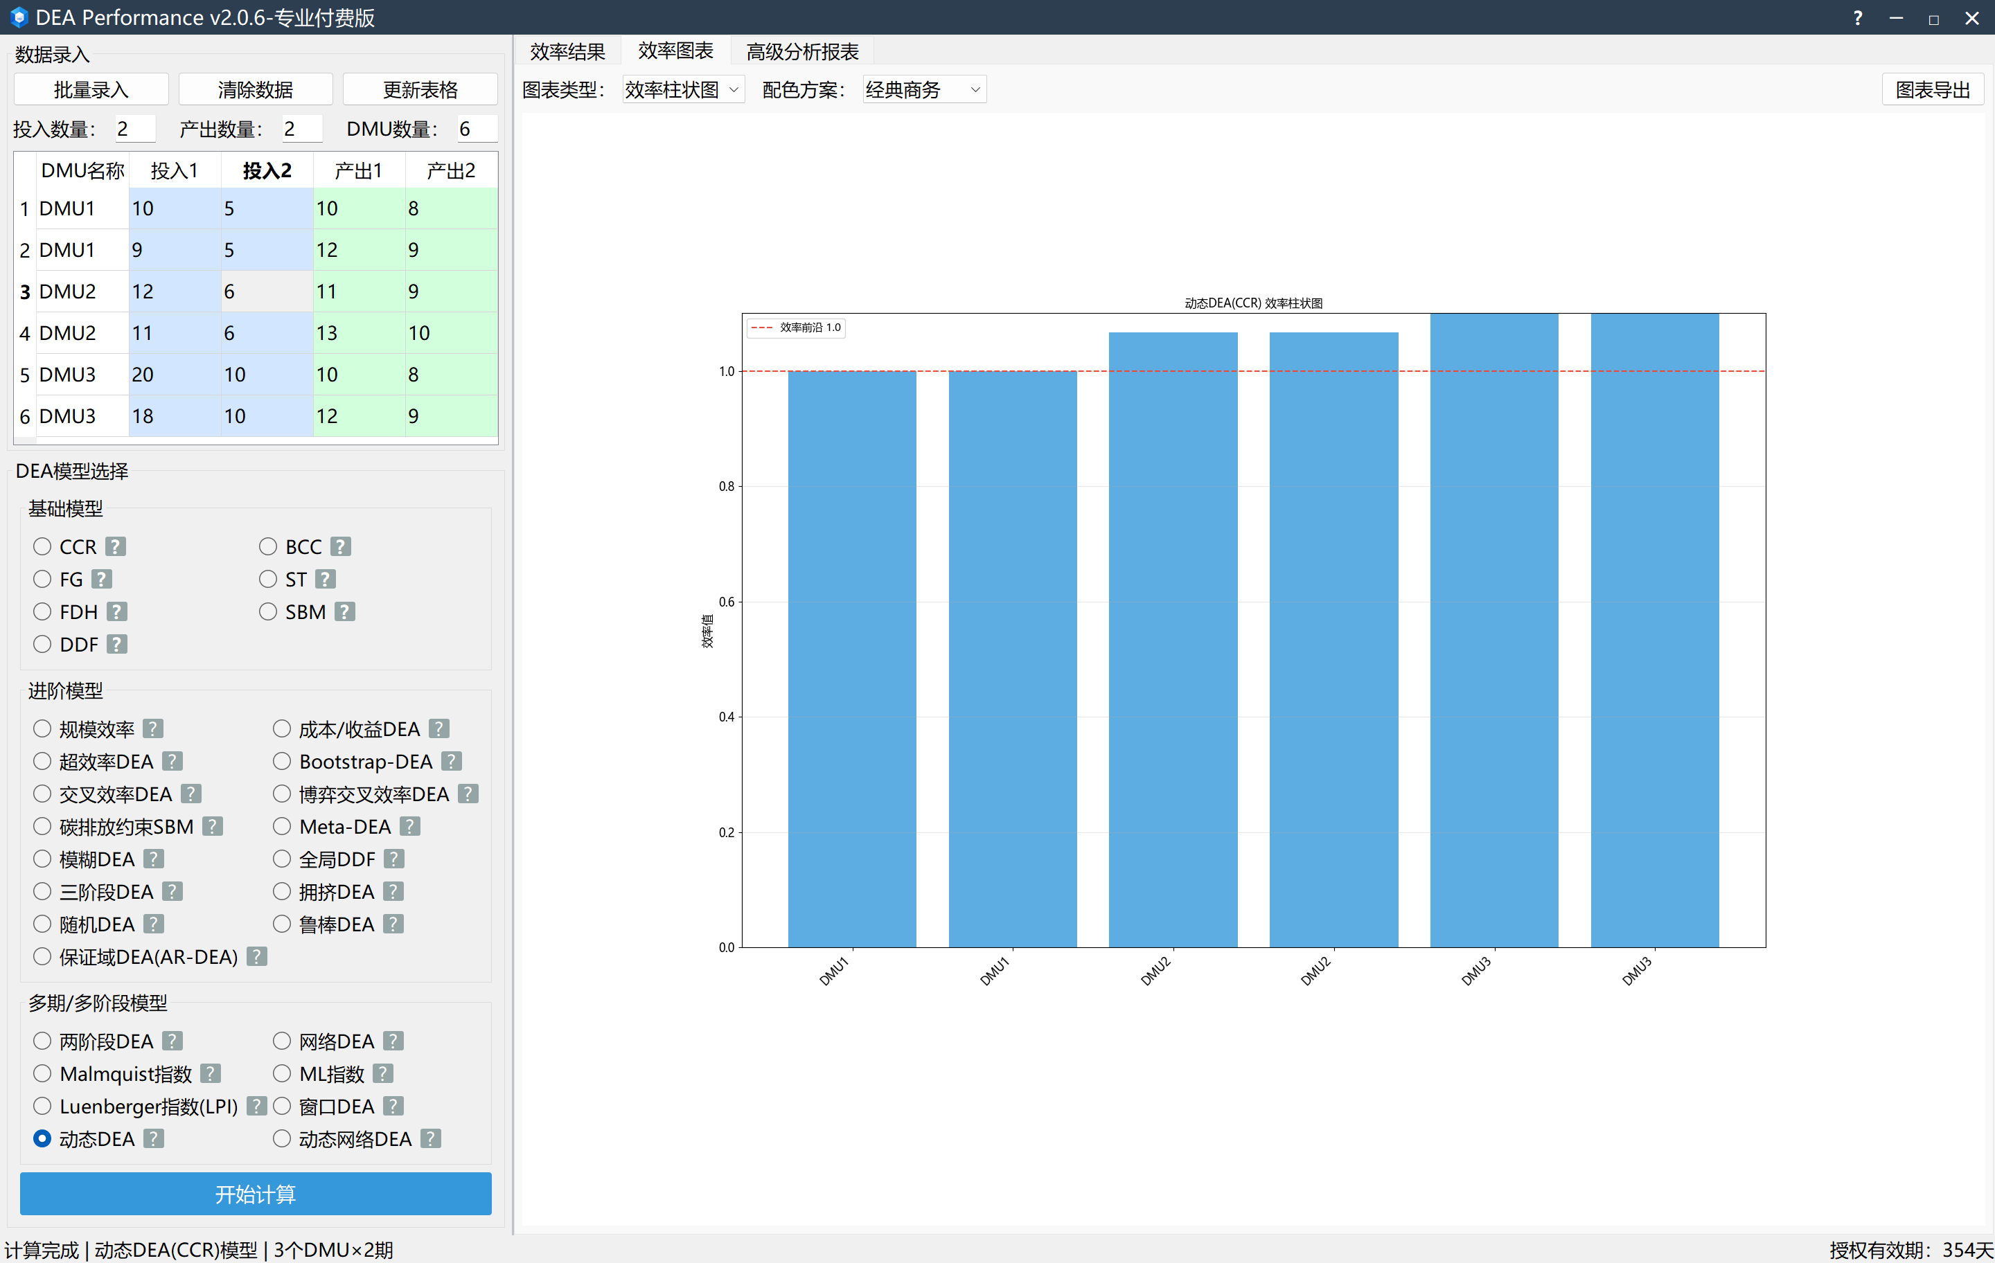This screenshot has height=1263, width=1995.
Task: Show the FG model help tooltip icon
Action: (102, 579)
